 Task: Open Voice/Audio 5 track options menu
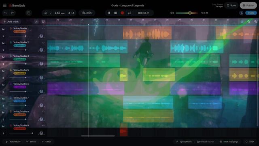pyautogui.click(x=43, y=70)
